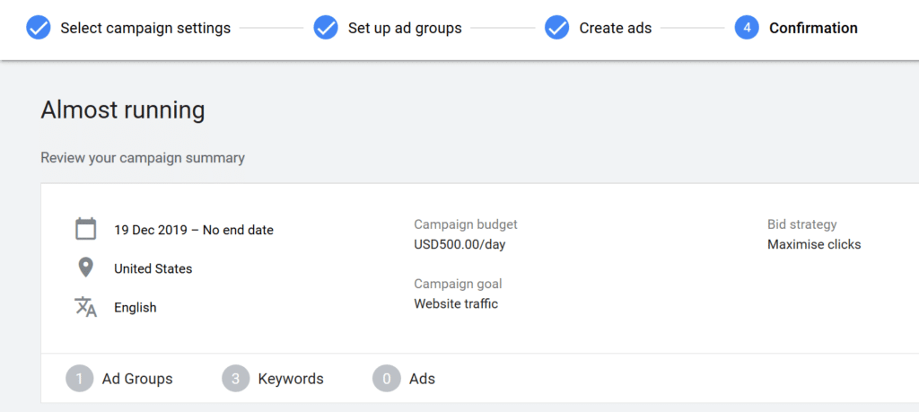The image size is (919, 412).
Task: Click the language translate icon
Action: coord(85,306)
